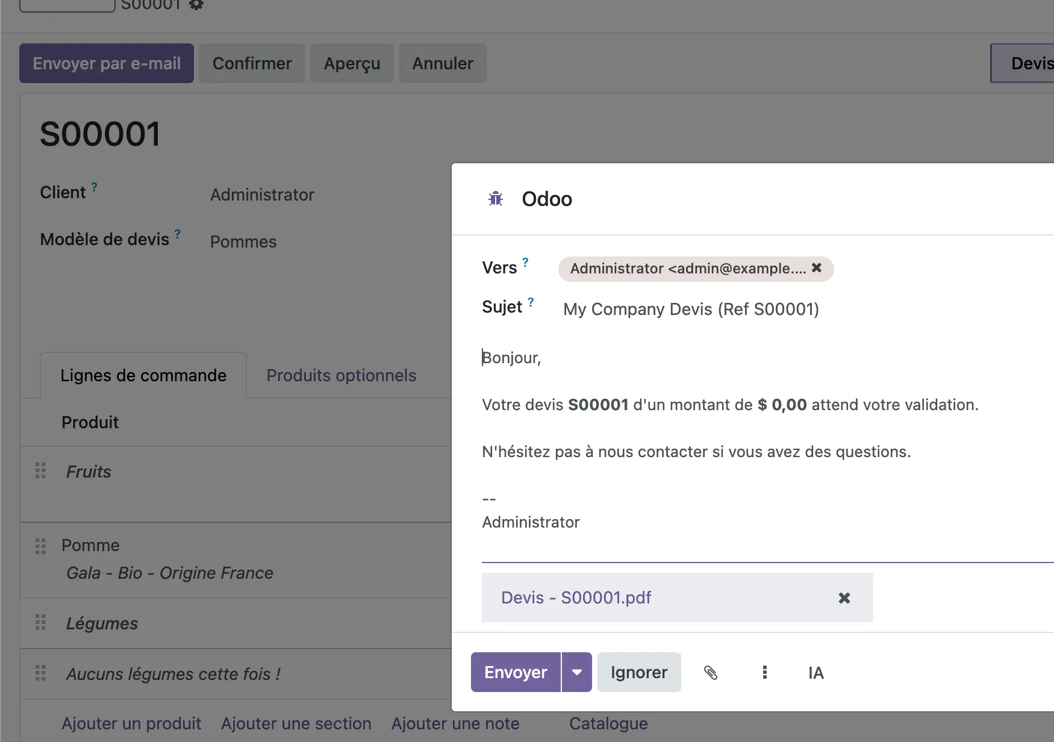Click the help question mark beside Client

click(94, 187)
